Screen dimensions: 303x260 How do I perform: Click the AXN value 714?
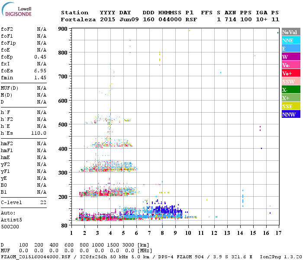[230, 19]
